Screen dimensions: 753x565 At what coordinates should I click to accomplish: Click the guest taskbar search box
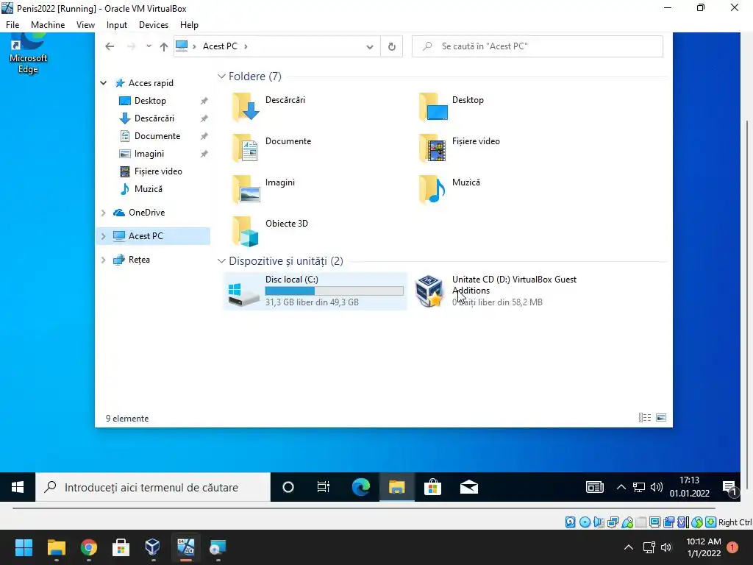point(153,487)
